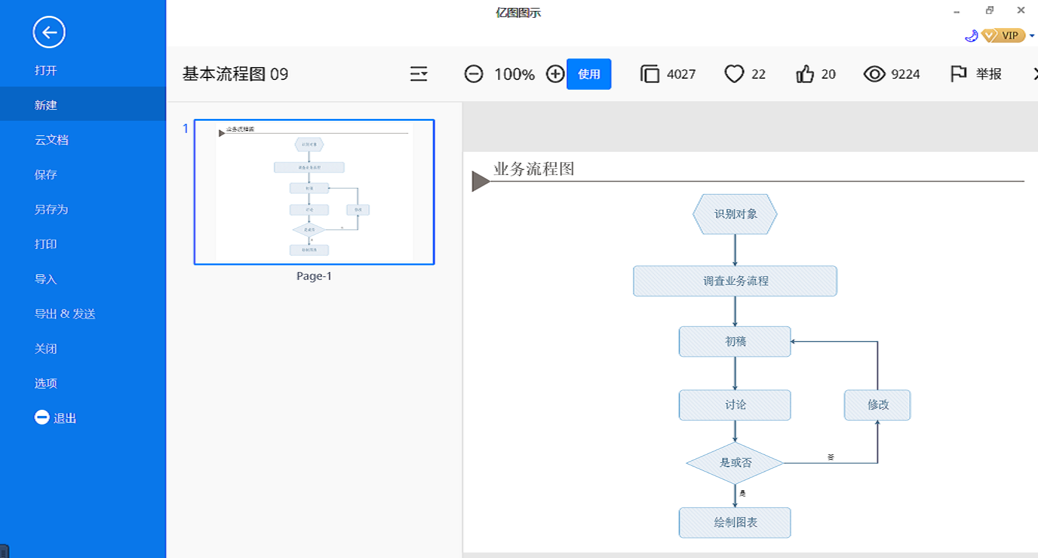1038x558 pixels.
Task: Favorite the template with the heart icon
Action: pyautogui.click(x=734, y=74)
